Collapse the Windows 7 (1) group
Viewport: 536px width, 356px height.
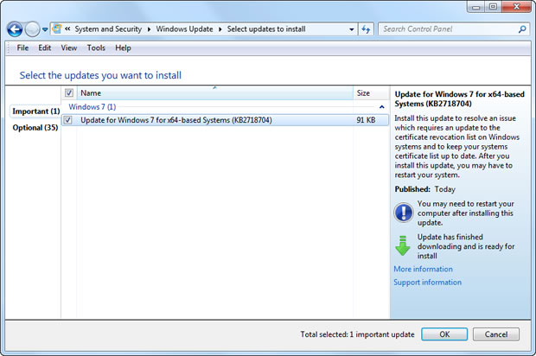(x=381, y=106)
